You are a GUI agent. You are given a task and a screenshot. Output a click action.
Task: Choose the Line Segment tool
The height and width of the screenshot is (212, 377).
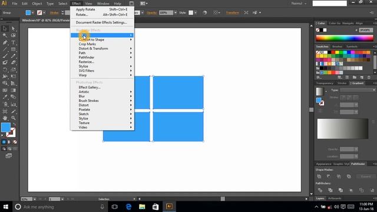click(5, 49)
